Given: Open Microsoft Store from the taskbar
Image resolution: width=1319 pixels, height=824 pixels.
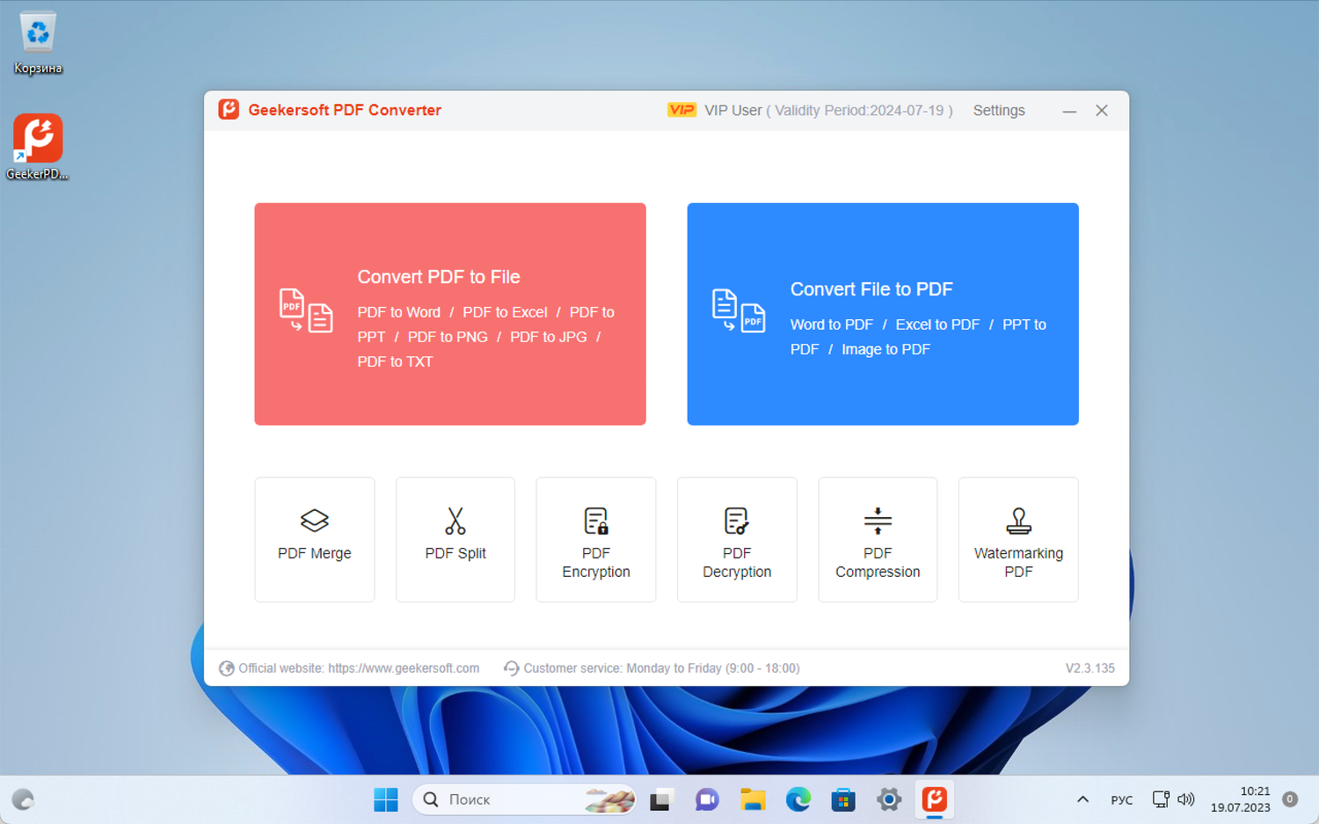Looking at the screenshot, I should coord(843,799).
